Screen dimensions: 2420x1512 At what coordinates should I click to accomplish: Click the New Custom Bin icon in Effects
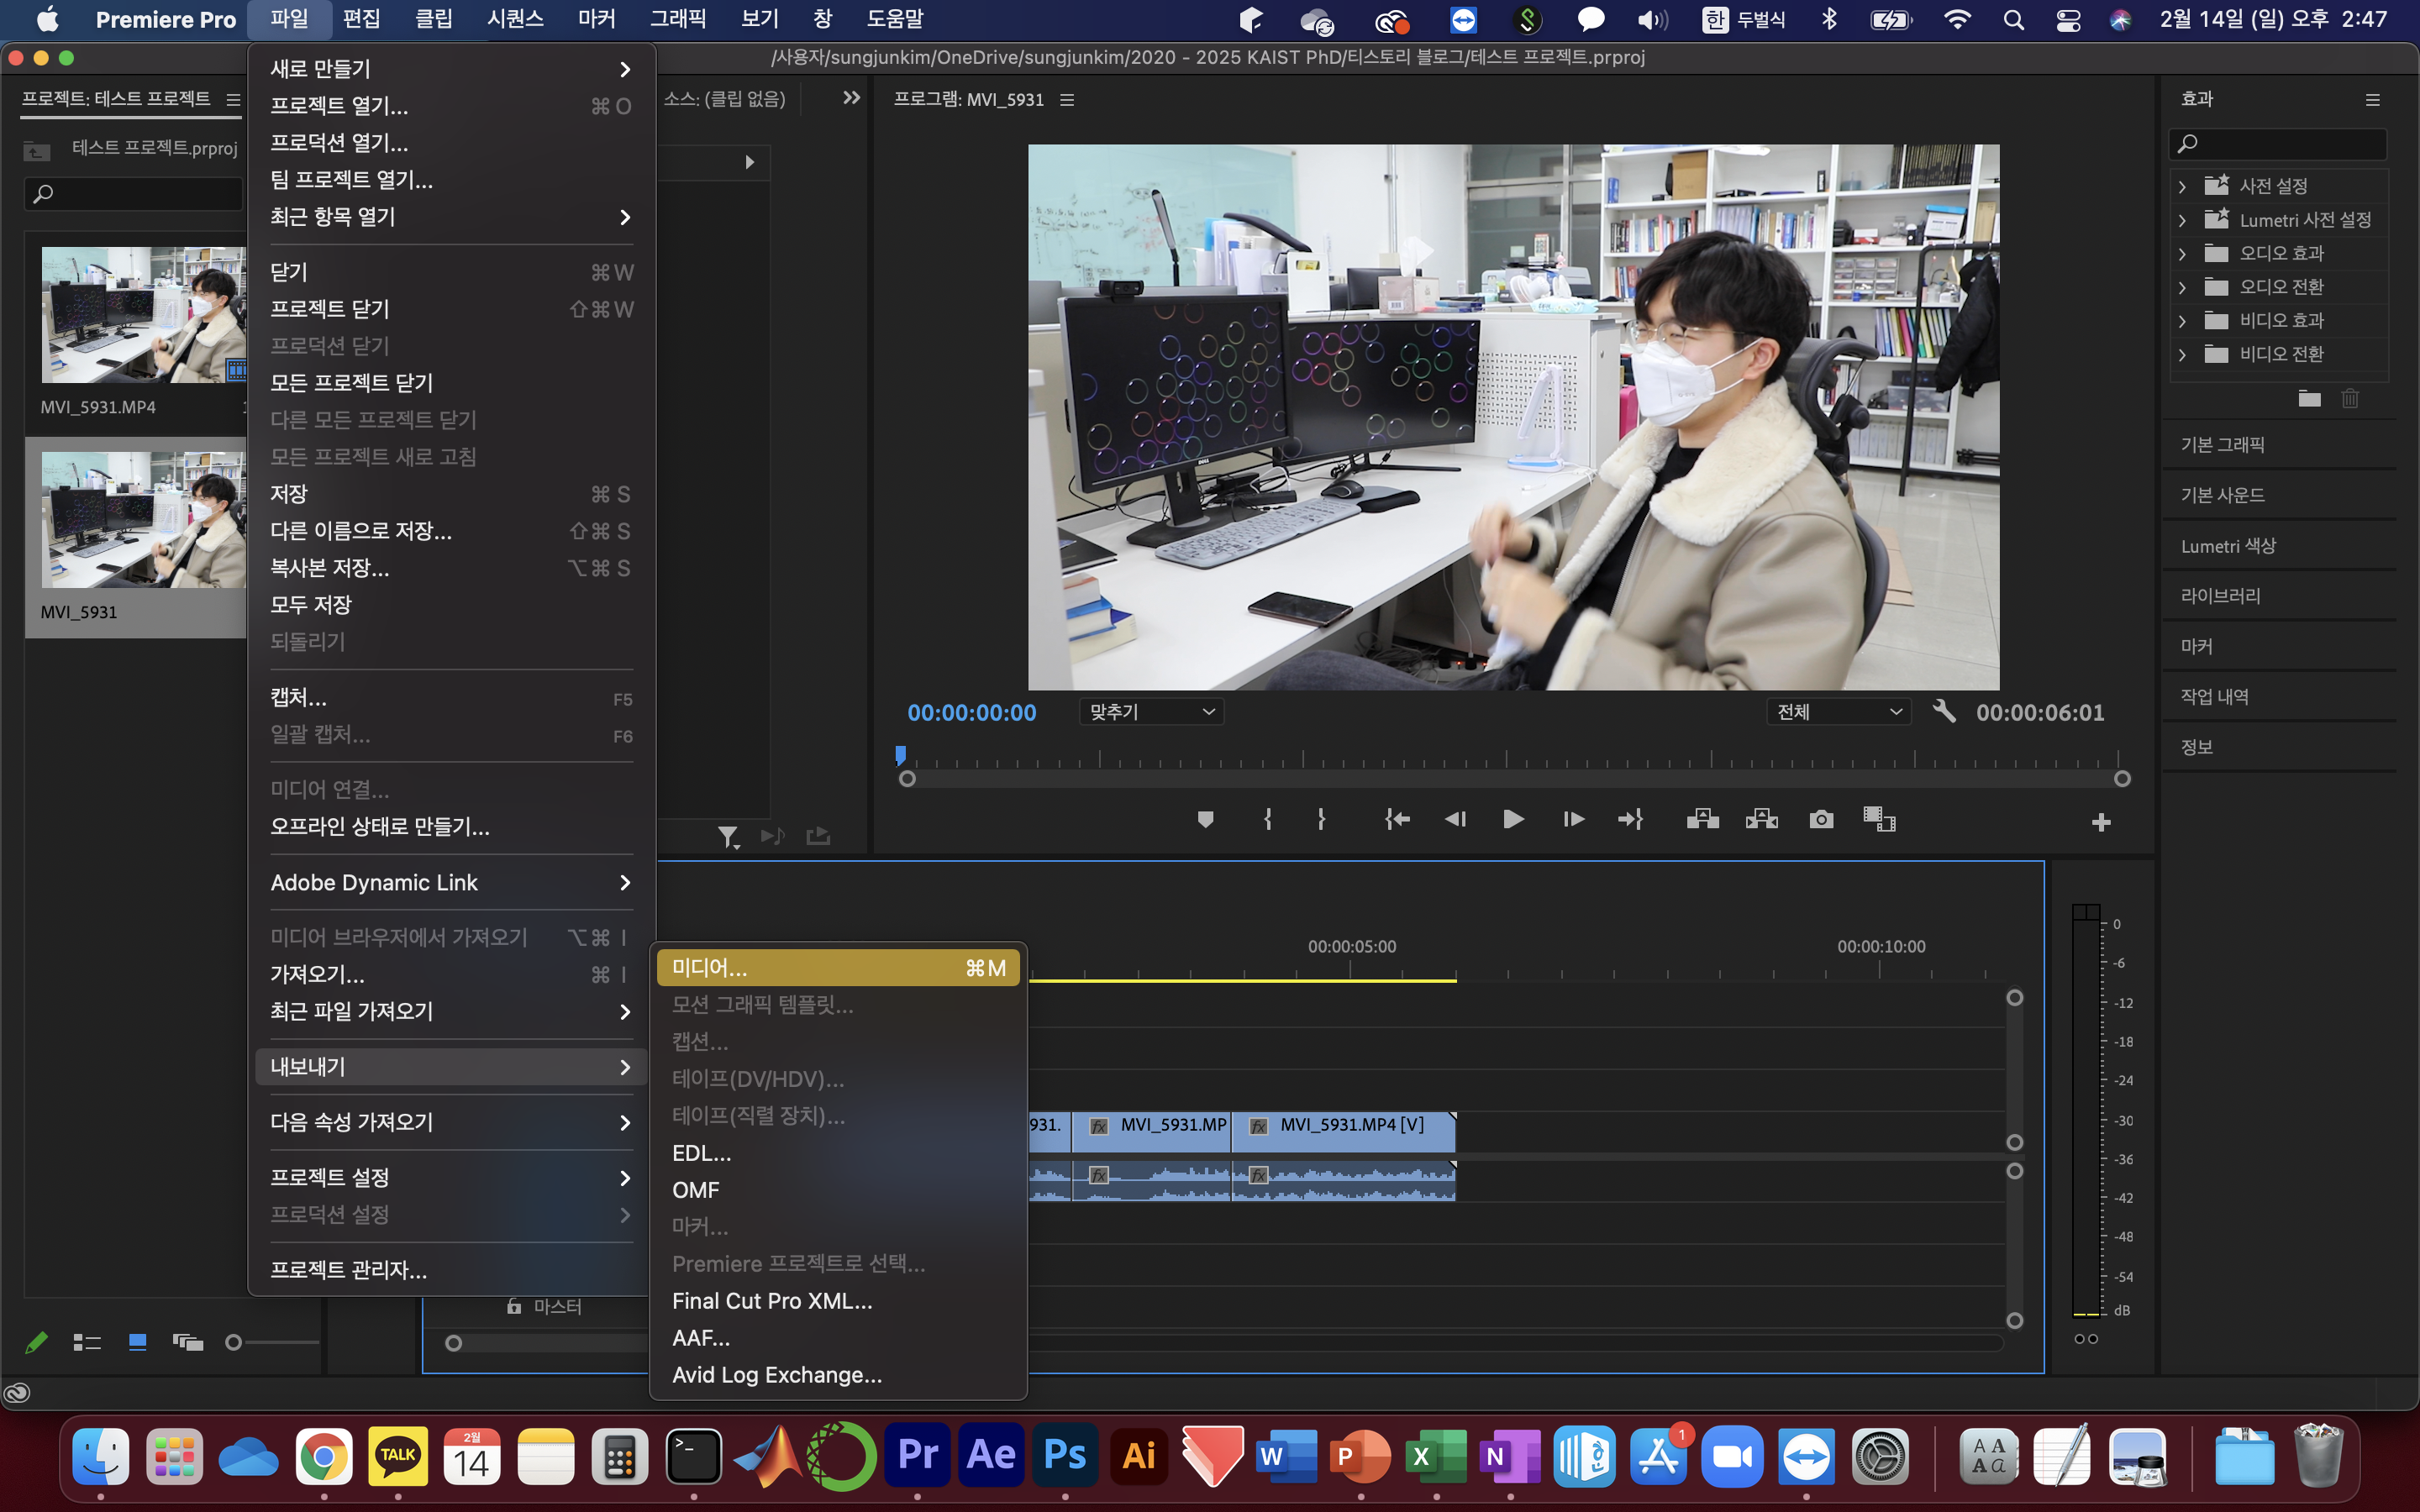click(x=2308, y=399)
